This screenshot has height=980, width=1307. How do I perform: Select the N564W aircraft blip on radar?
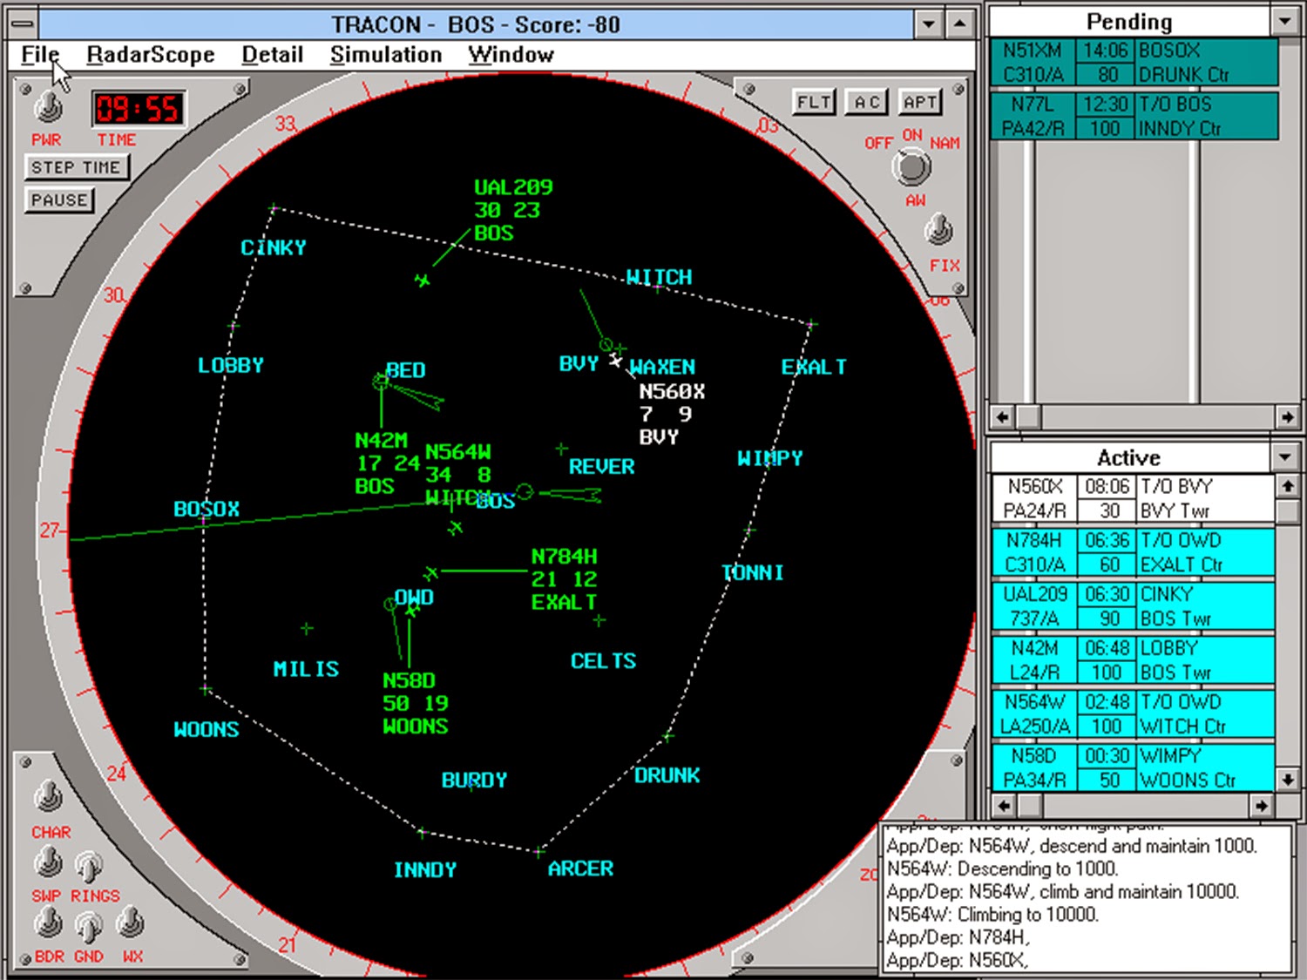point(455,527)
